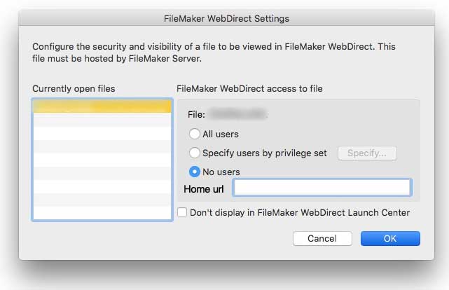
Task: Click the blank bottom row of file list
Action: pos(102,213)
